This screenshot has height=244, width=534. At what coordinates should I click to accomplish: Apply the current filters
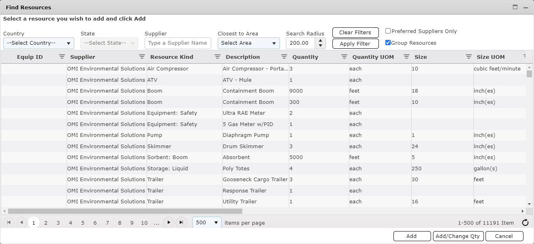tap(355, 43)
